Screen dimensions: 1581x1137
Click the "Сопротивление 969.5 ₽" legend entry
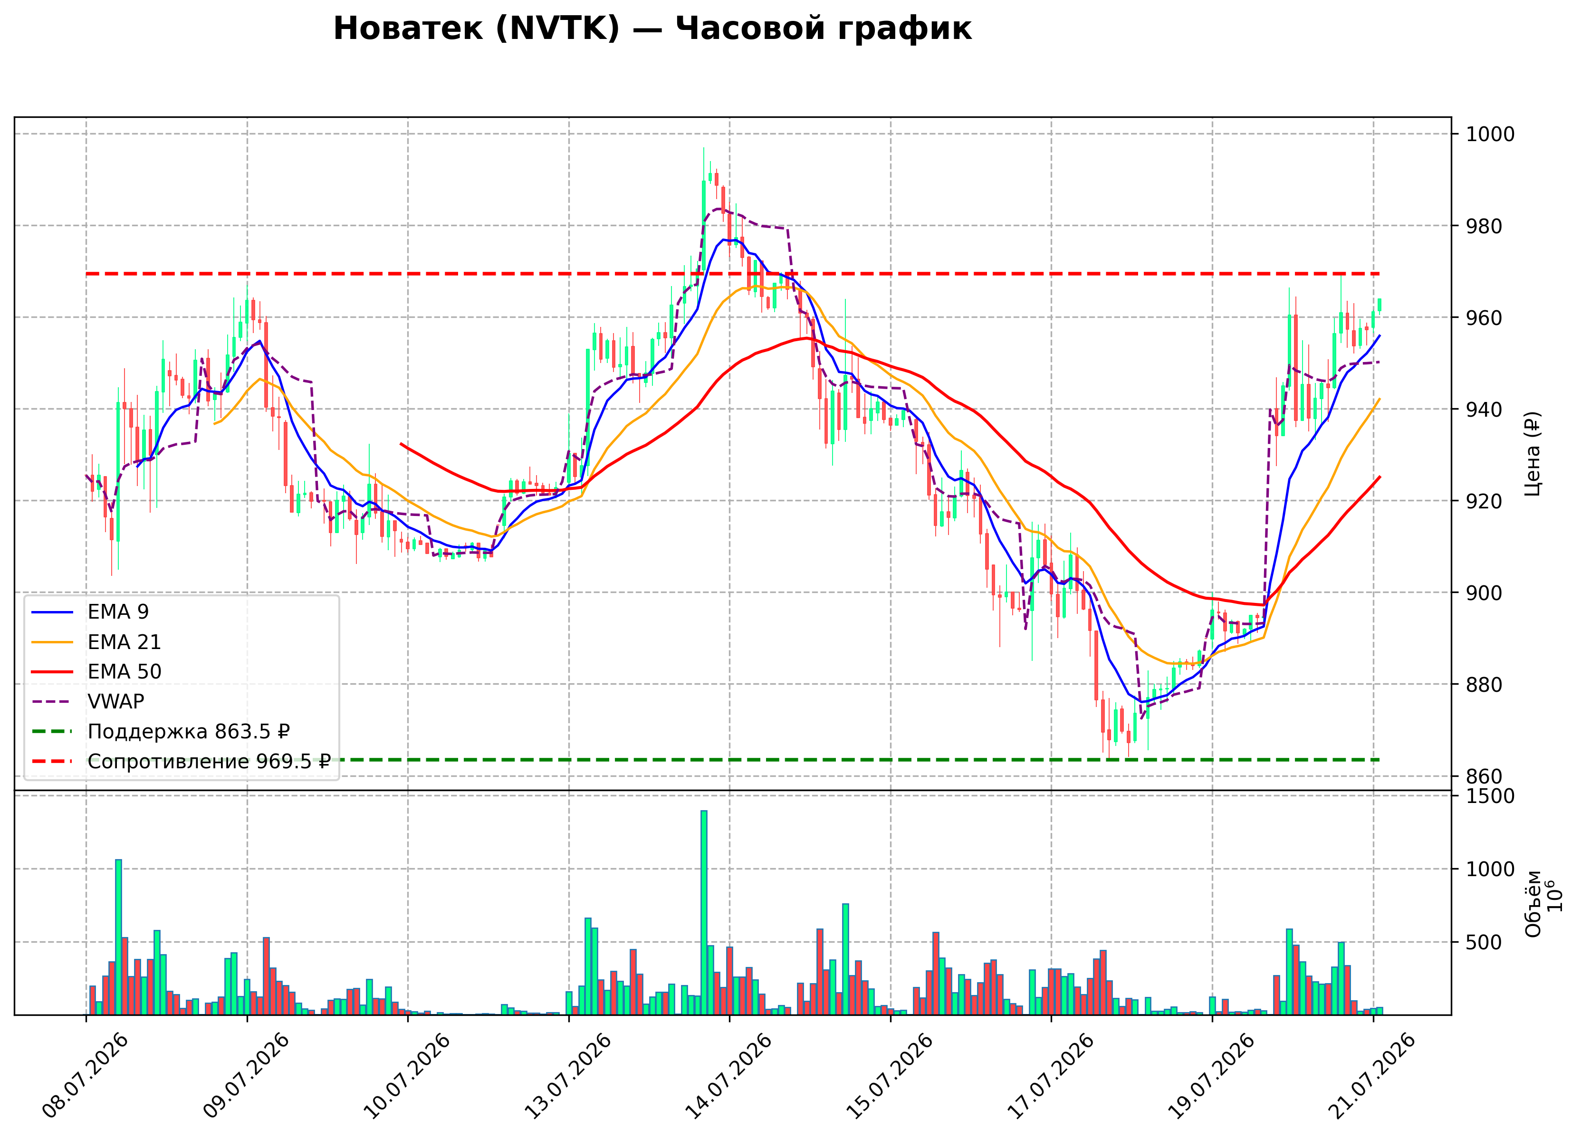coord(209,762)
